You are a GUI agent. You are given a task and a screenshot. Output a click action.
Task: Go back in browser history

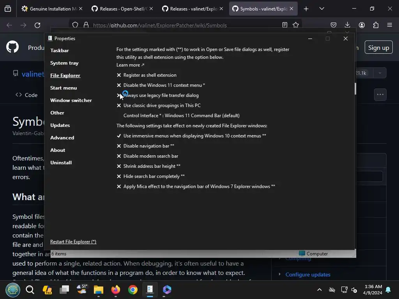point(9,25)
